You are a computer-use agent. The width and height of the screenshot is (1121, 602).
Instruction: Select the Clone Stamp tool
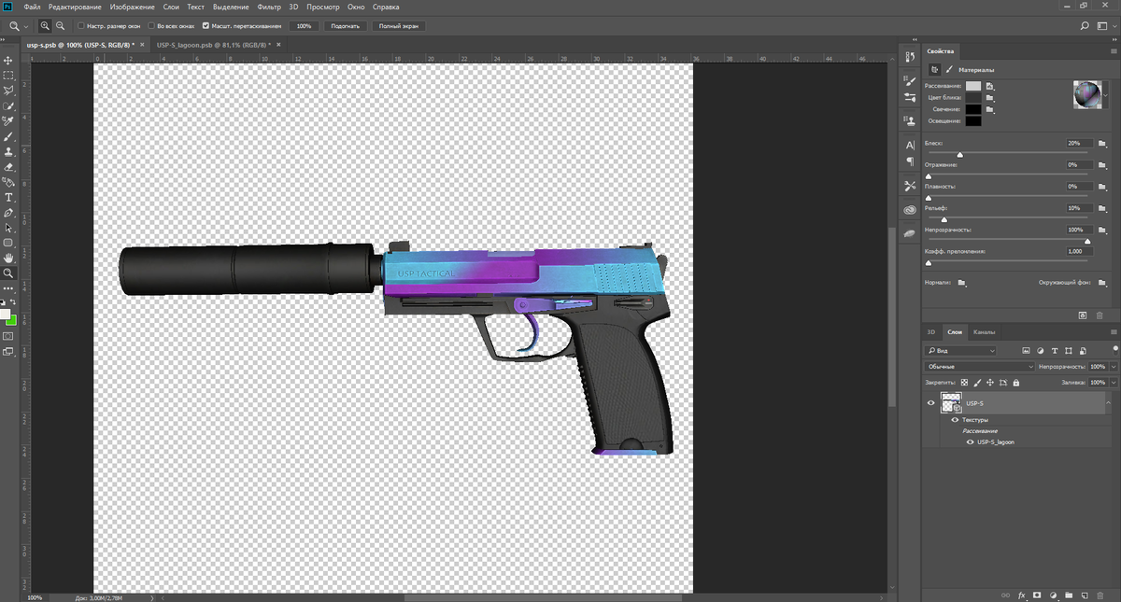point(8,151)
